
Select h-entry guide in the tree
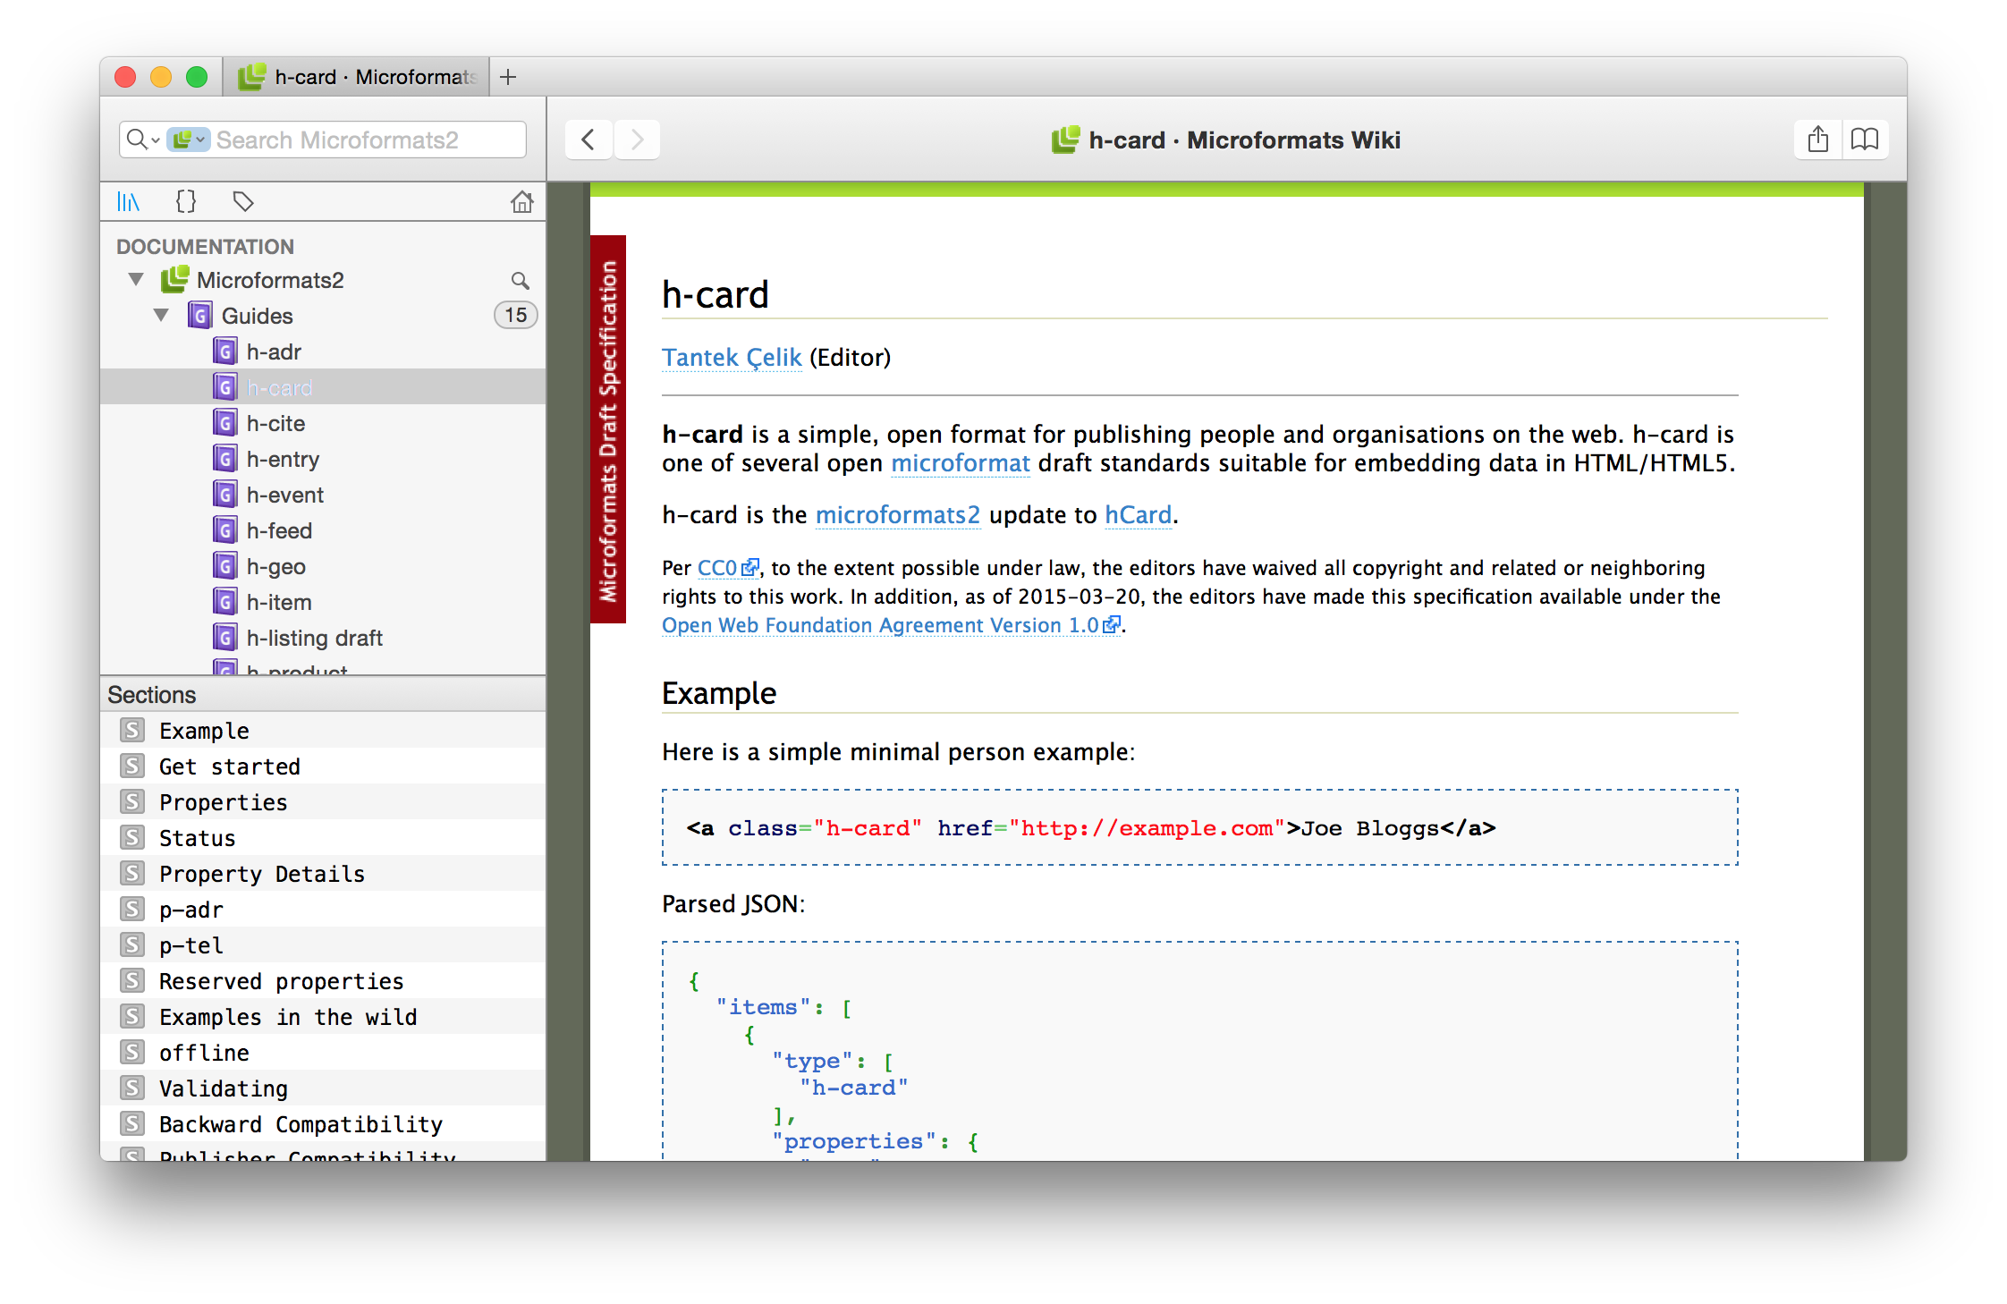(283, 460)
